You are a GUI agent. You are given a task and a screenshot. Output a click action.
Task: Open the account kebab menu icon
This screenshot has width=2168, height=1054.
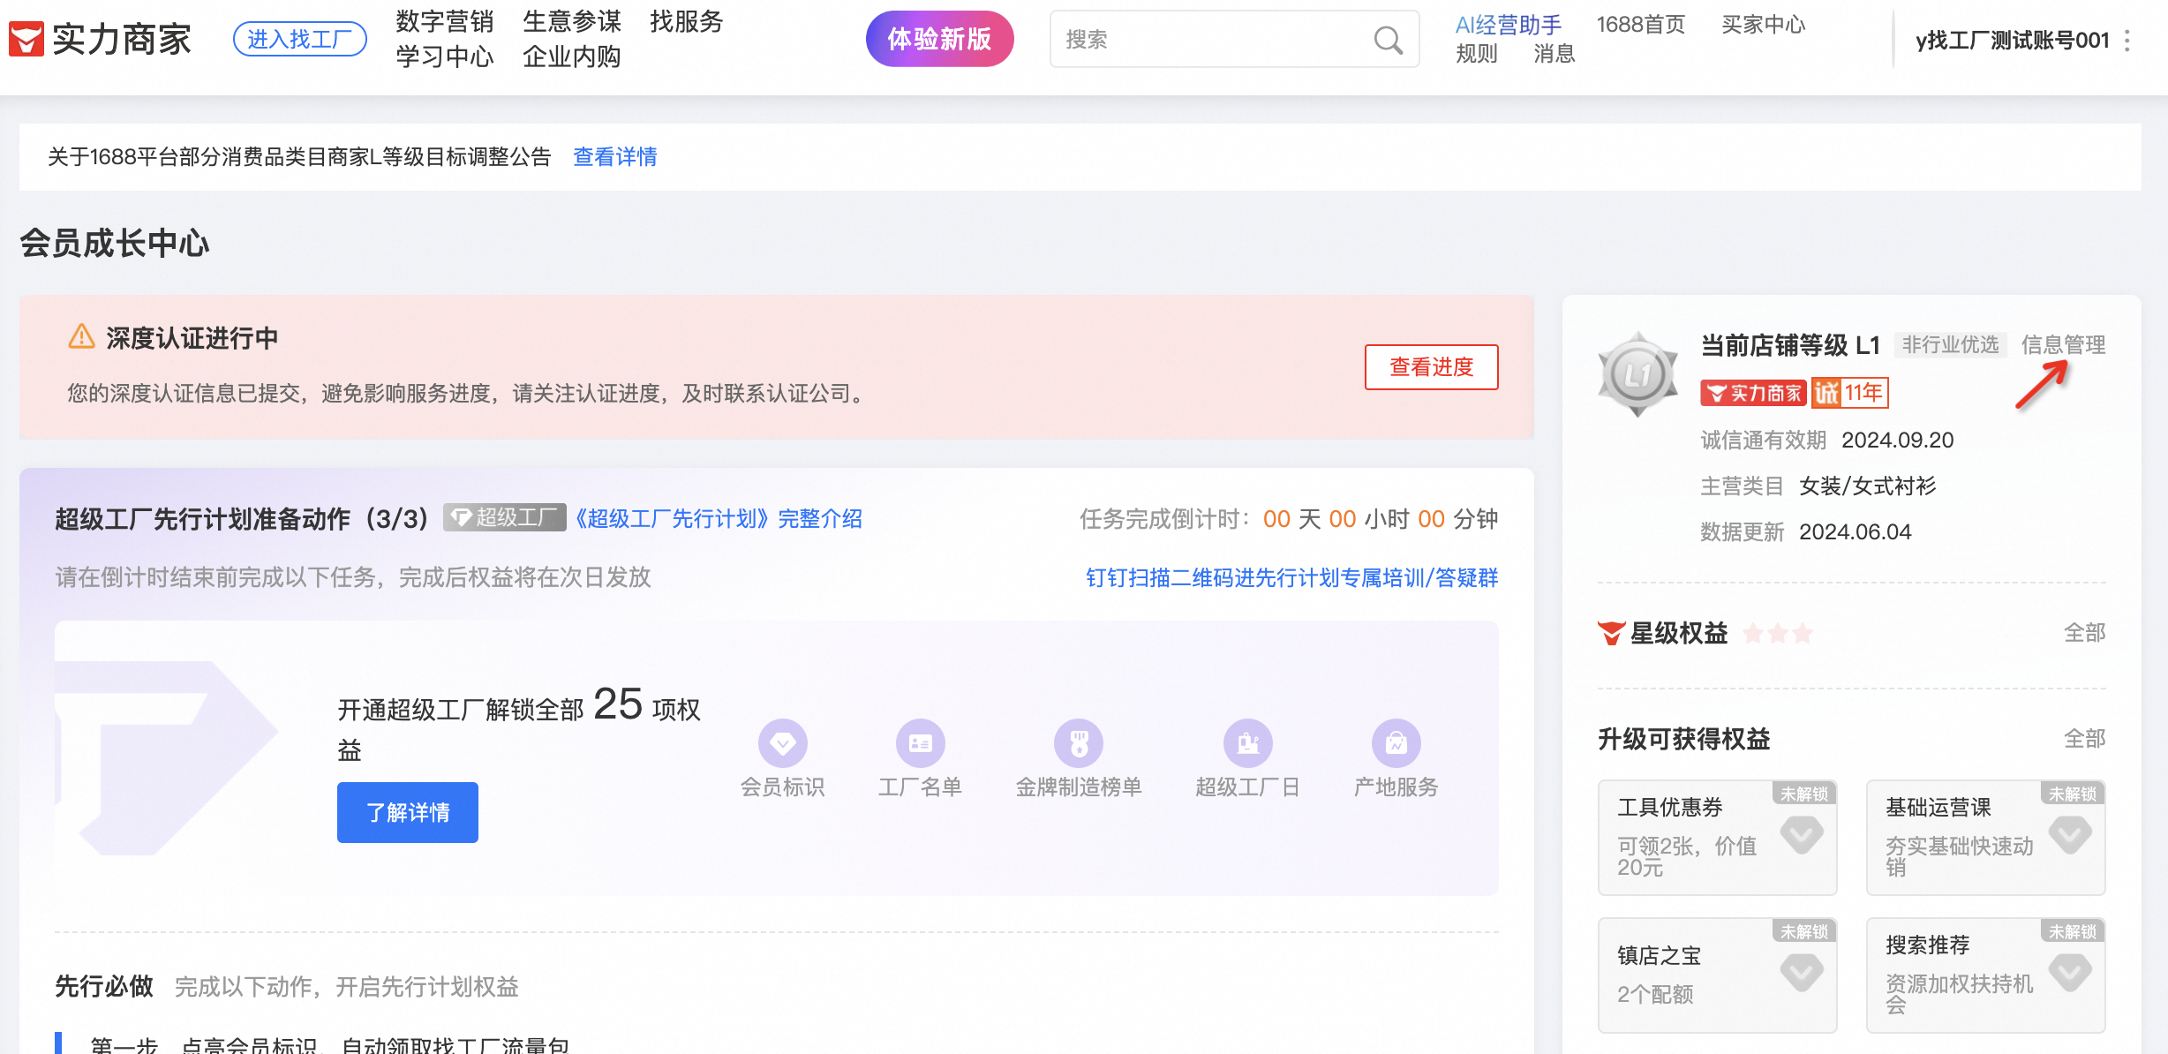tap(2127, 41)
